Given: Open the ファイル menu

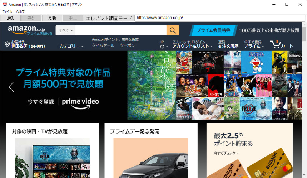Looking at the screenshot, I should click(x=7, y=11).
